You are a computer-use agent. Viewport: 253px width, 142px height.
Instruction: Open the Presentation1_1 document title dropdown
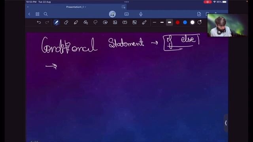[x=76, y=7]
